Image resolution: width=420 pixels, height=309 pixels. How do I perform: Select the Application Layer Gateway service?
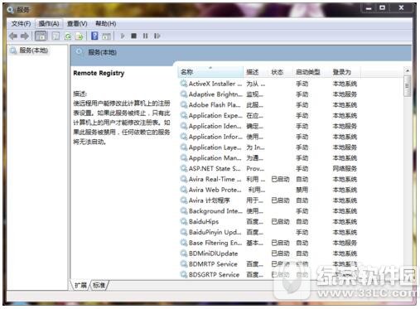pyautogui.click(x=268, y=147)
